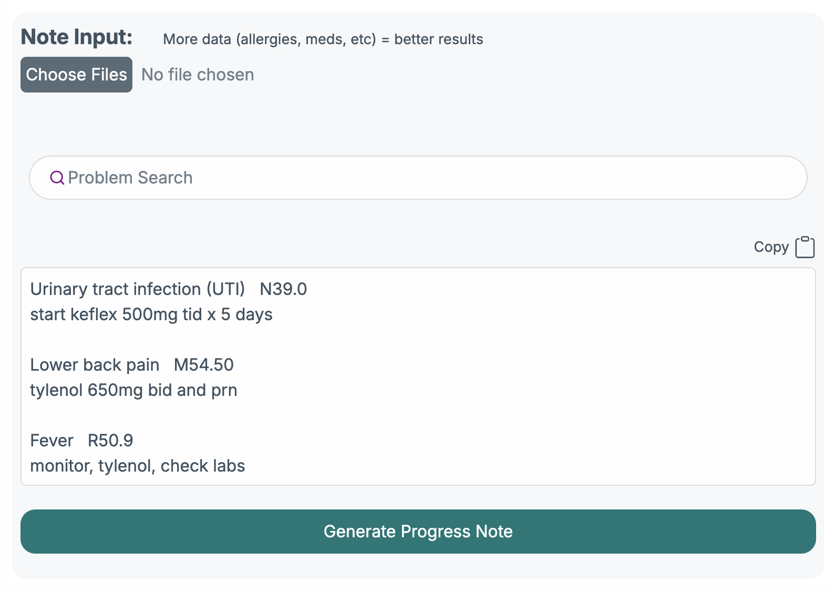
Task: Click the clipboard copy icon
Action: [805, 247]
